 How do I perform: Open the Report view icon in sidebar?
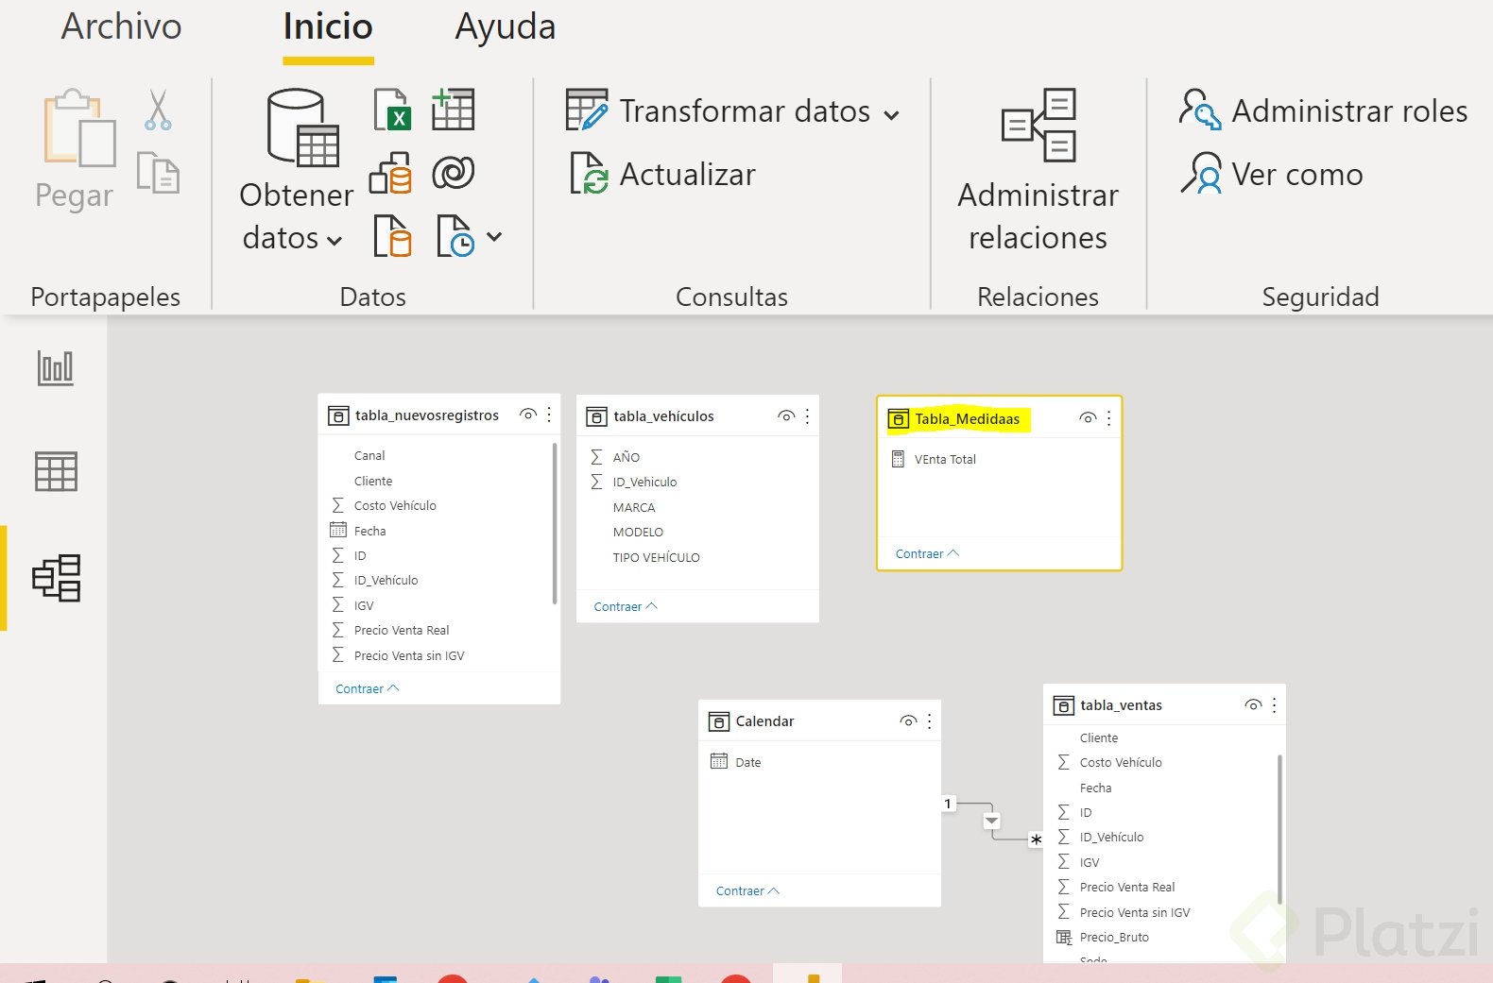(56, 367)
